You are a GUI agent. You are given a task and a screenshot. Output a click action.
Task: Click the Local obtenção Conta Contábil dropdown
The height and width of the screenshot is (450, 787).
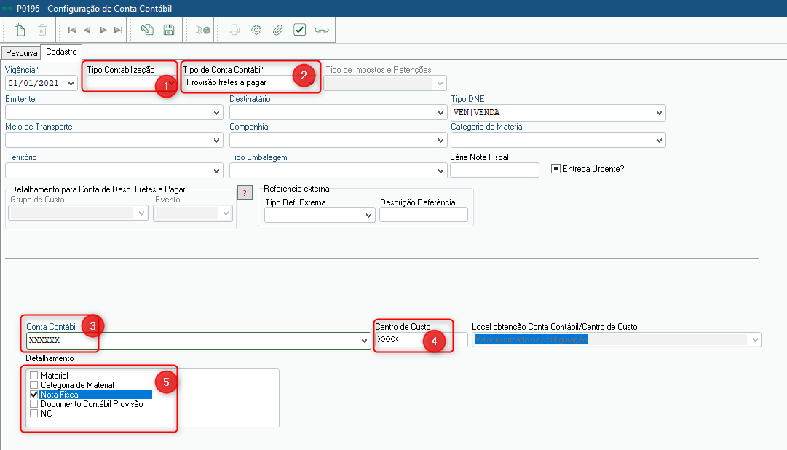coord(617,340)
